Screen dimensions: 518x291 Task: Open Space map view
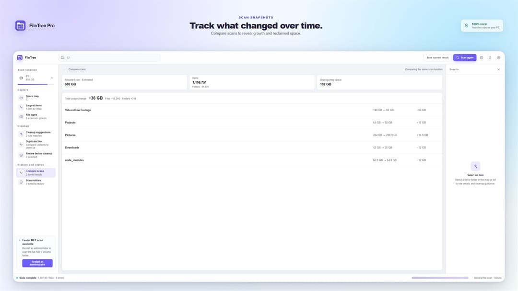35,98
